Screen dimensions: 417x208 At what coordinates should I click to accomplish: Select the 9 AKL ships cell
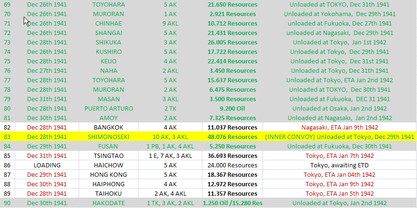170,23
